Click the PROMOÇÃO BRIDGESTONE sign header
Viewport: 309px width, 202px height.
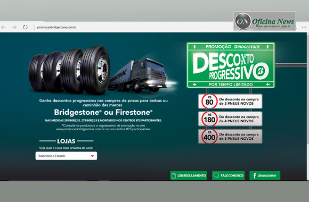[233, 47]
